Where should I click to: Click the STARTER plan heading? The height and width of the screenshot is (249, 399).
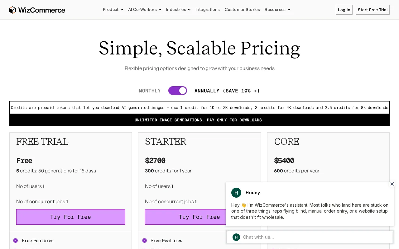[166, 142]
